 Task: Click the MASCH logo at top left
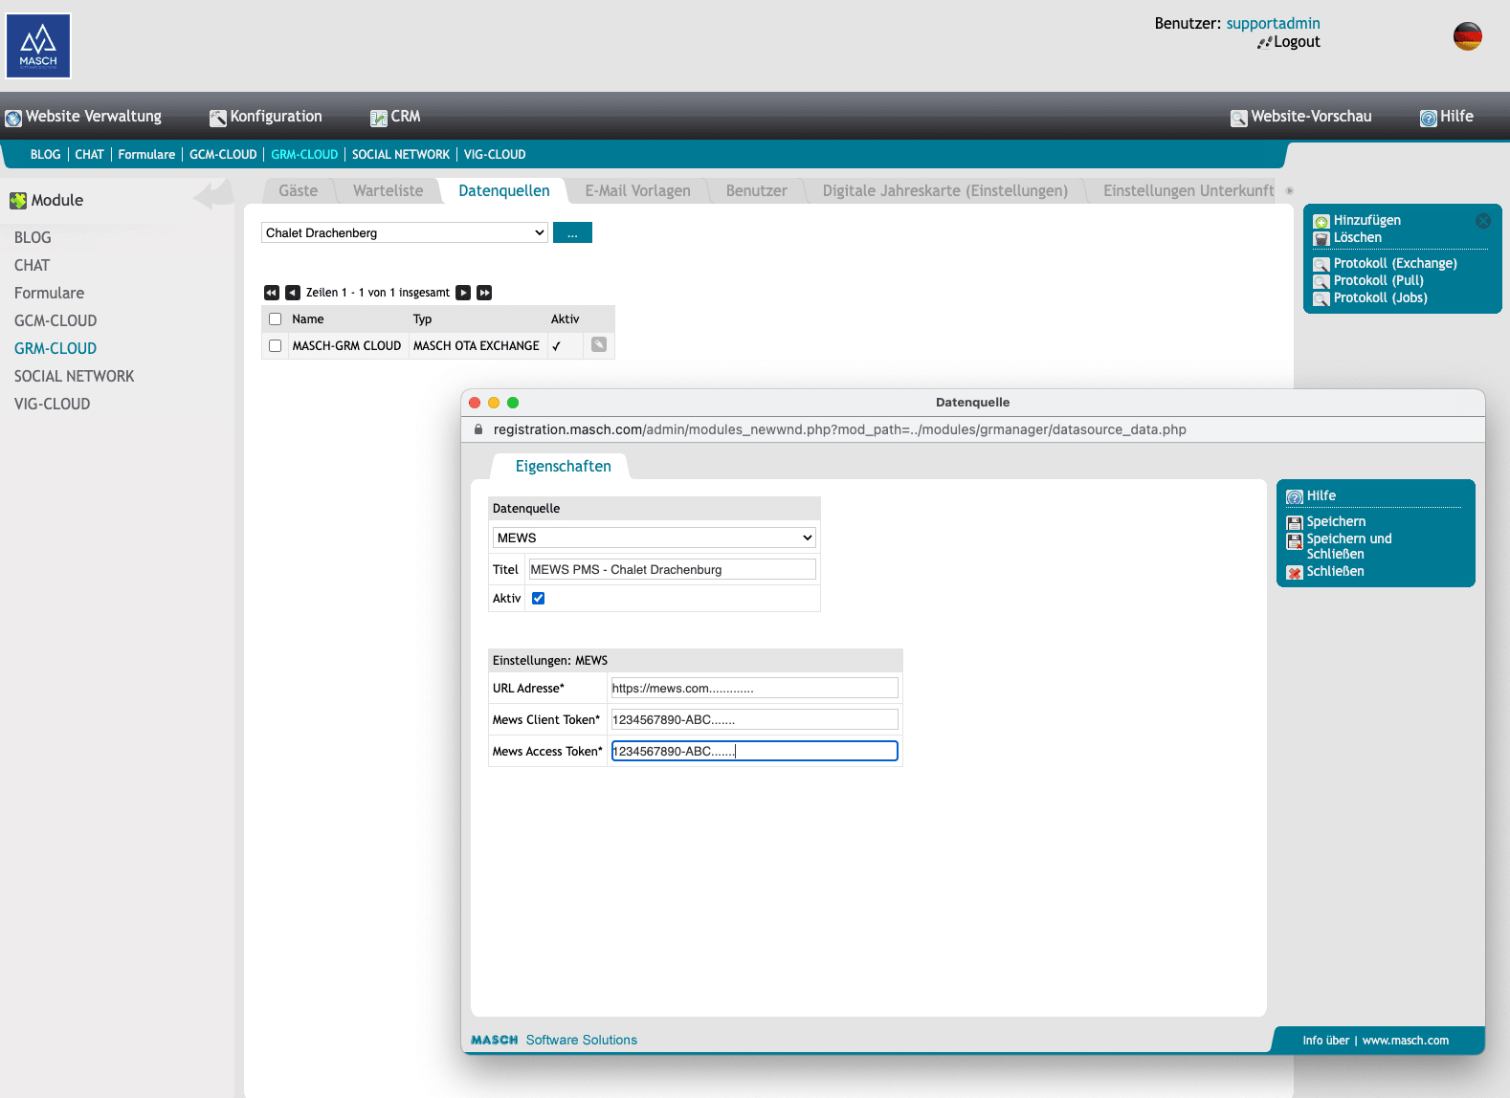coord(38,46)
